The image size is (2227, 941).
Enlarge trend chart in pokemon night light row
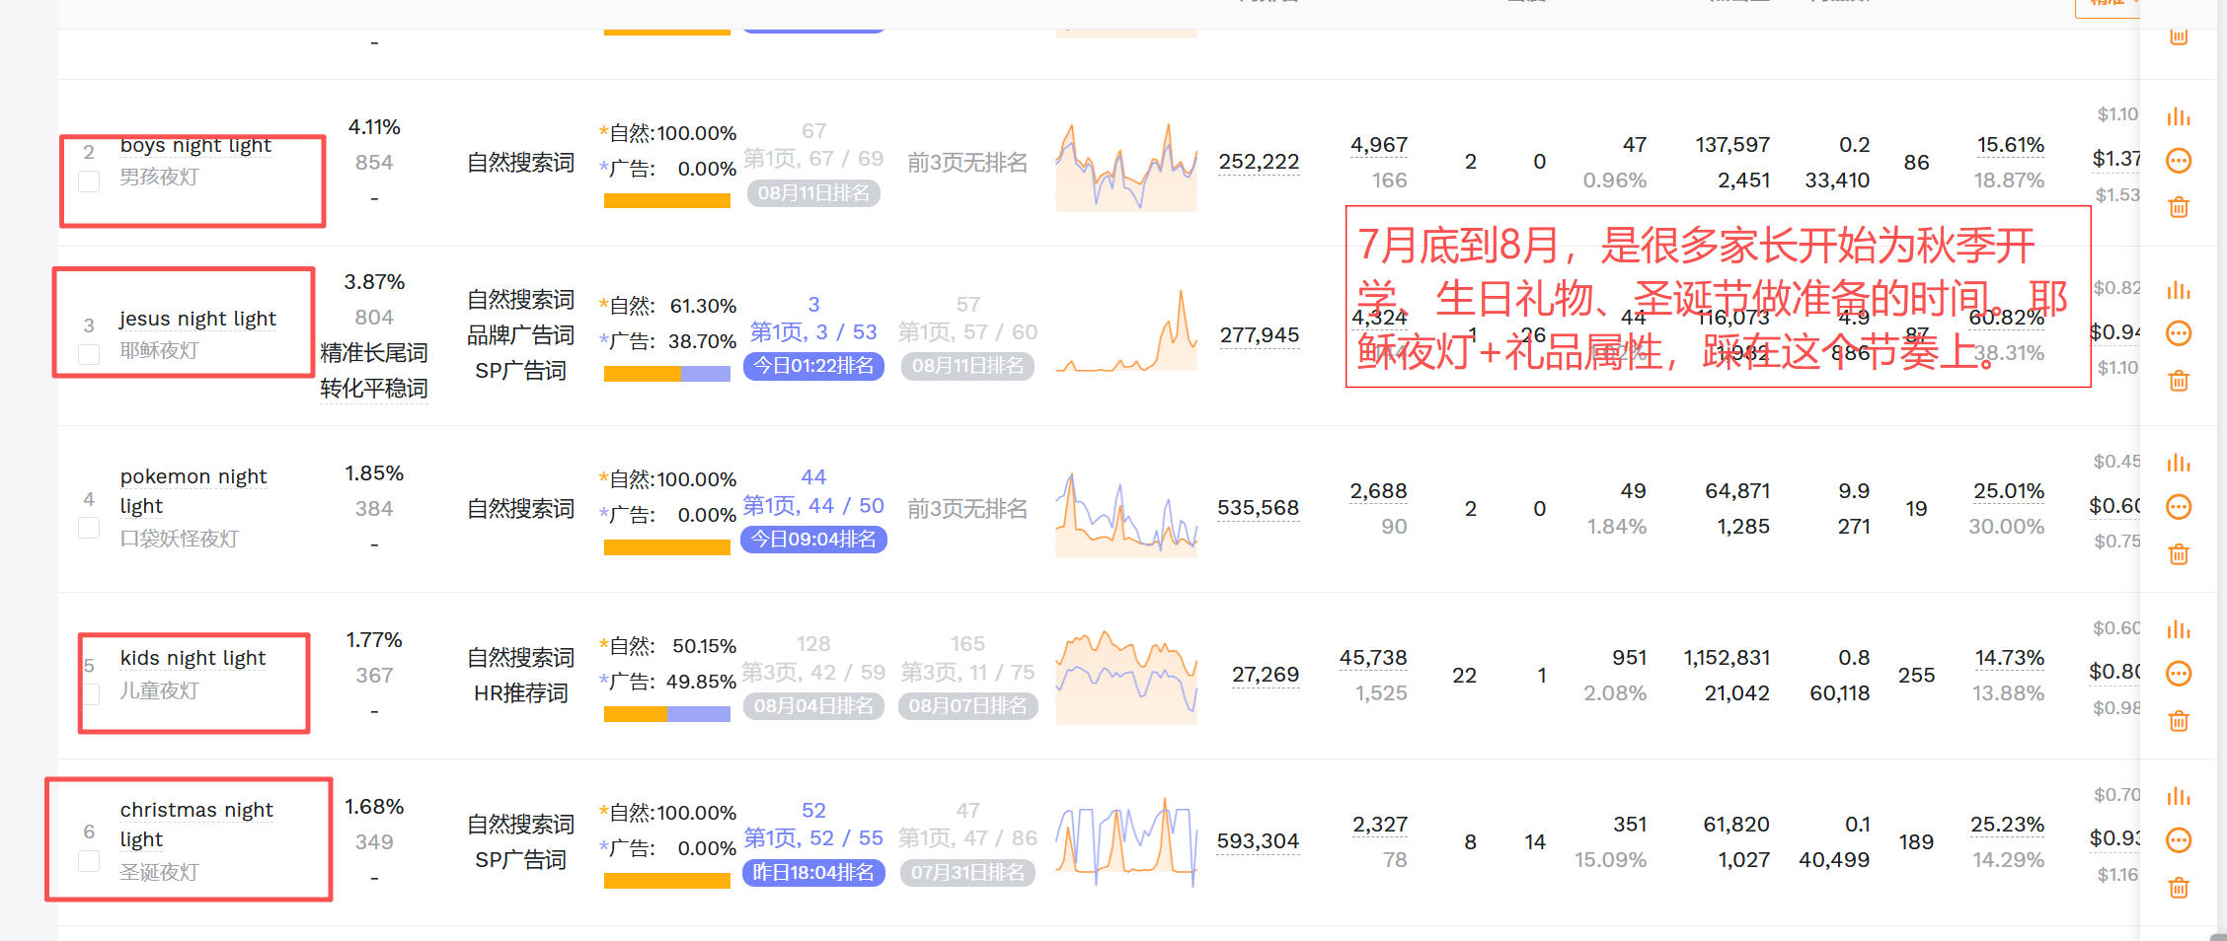pyautogui.click(x=1126, y=514)
